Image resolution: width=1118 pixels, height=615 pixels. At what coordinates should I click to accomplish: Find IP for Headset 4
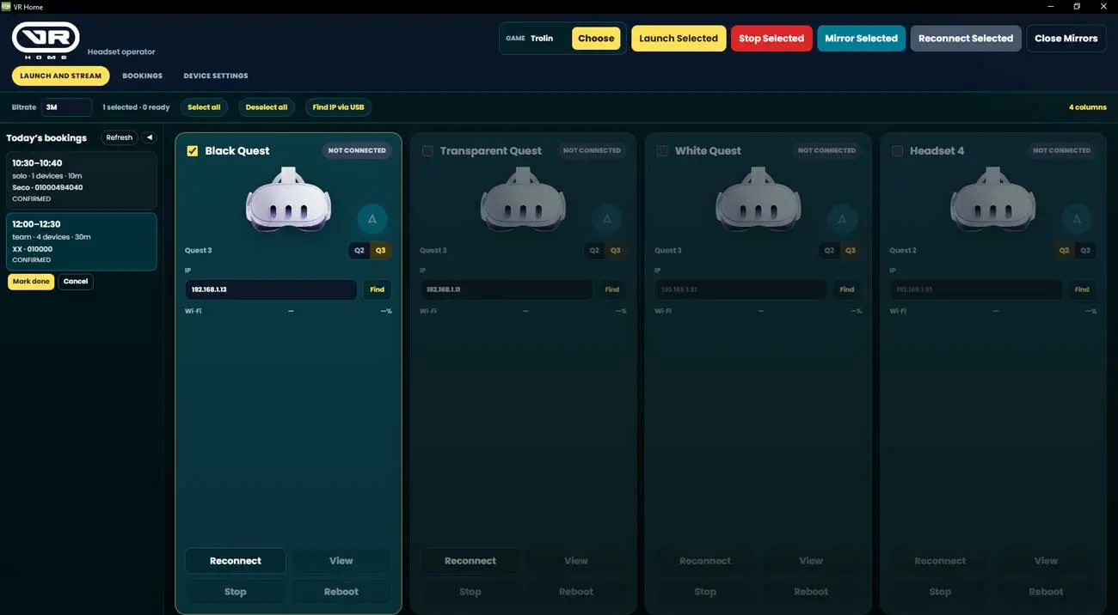[1081, 289]
